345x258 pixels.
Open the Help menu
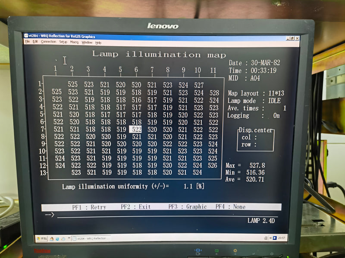click(98, 43)
